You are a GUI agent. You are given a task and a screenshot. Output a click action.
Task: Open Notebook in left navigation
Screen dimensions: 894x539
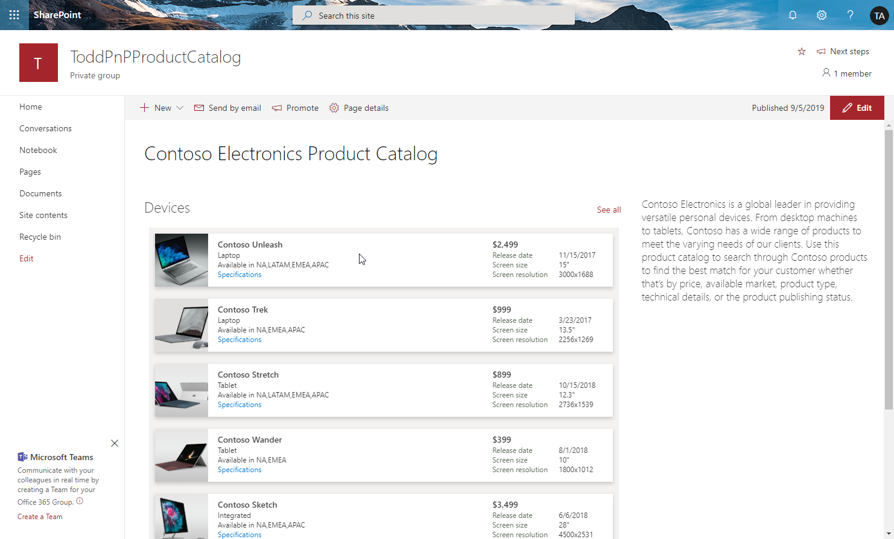(x=38, y=150)
